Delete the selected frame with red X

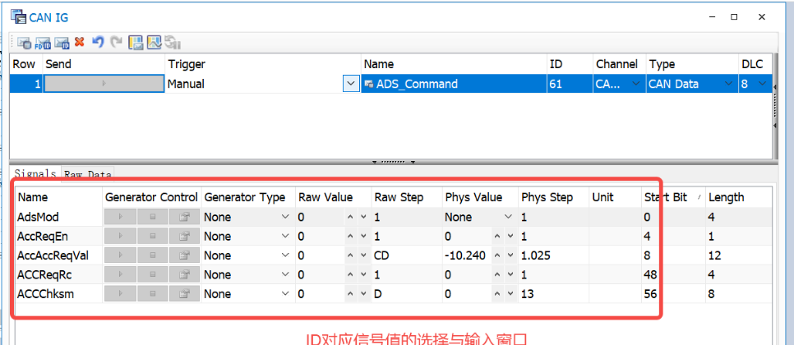click(x=79, y=42)
